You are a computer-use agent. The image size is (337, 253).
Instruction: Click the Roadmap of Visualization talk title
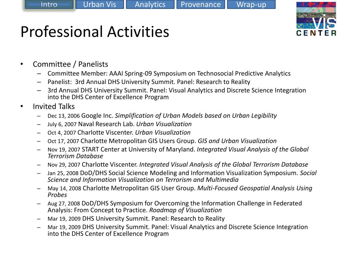click(x=186, y=210)
